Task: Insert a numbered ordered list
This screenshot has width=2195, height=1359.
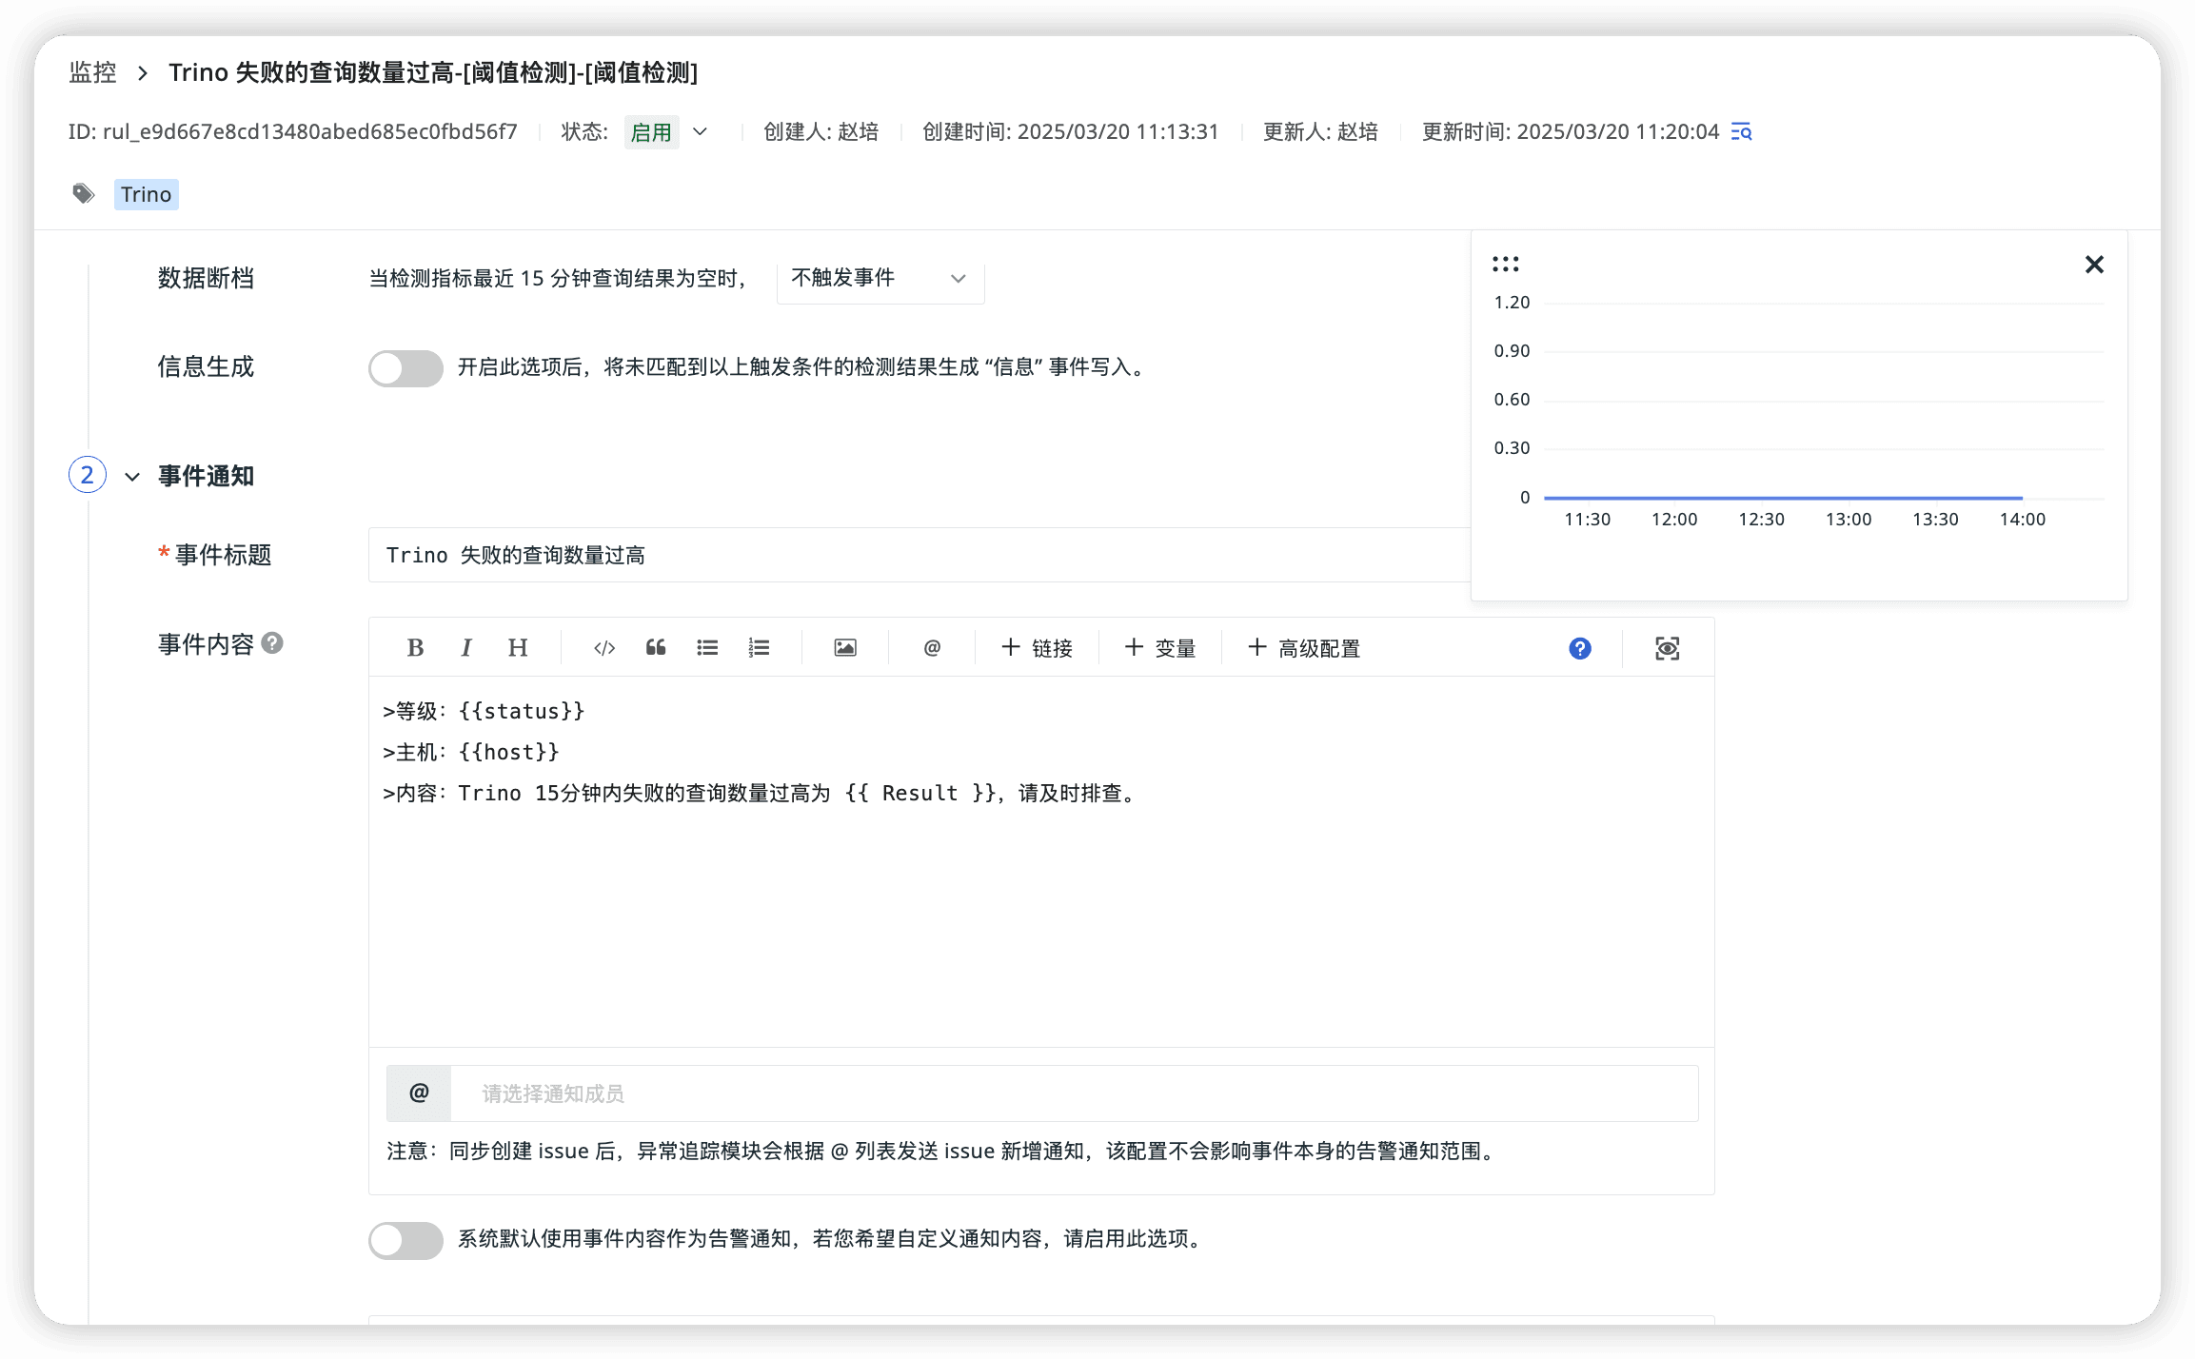Action: click(x=759, y=648)
